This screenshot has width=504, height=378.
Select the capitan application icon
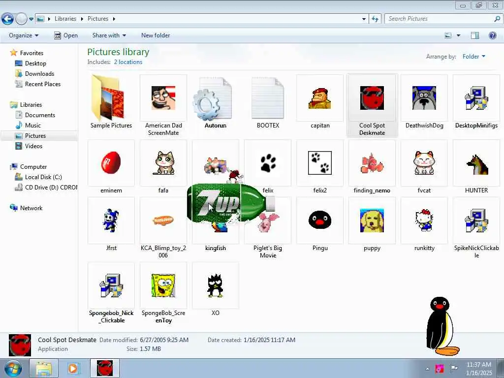(320, 98)
